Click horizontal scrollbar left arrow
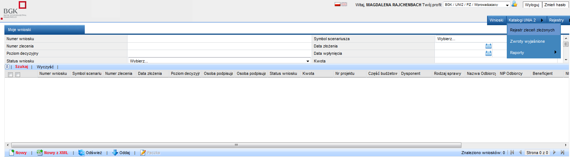Viewport: 570px width, 157px height. [x=8, y=145]
